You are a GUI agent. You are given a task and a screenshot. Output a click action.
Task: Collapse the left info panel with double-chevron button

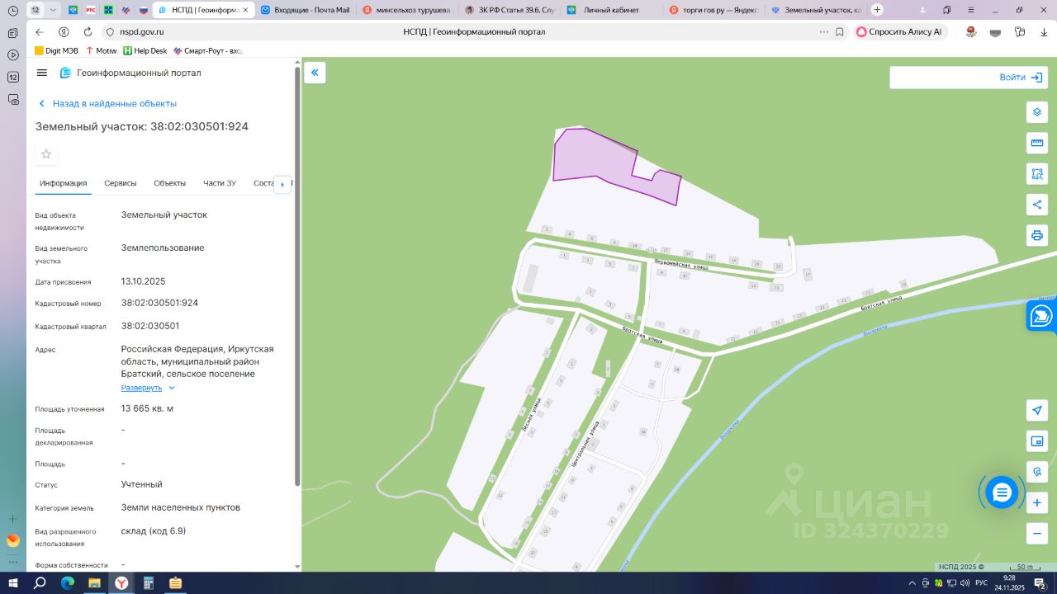coord(315,73)
